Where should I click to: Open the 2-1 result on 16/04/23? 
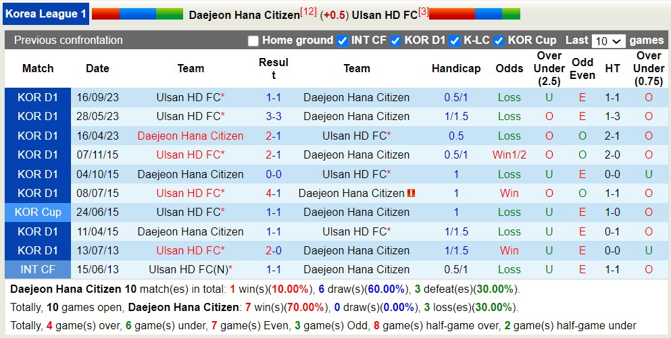click(274, 136)
